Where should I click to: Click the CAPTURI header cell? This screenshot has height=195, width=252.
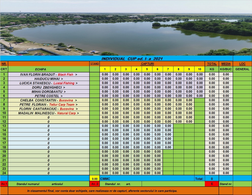coord(147,64)
